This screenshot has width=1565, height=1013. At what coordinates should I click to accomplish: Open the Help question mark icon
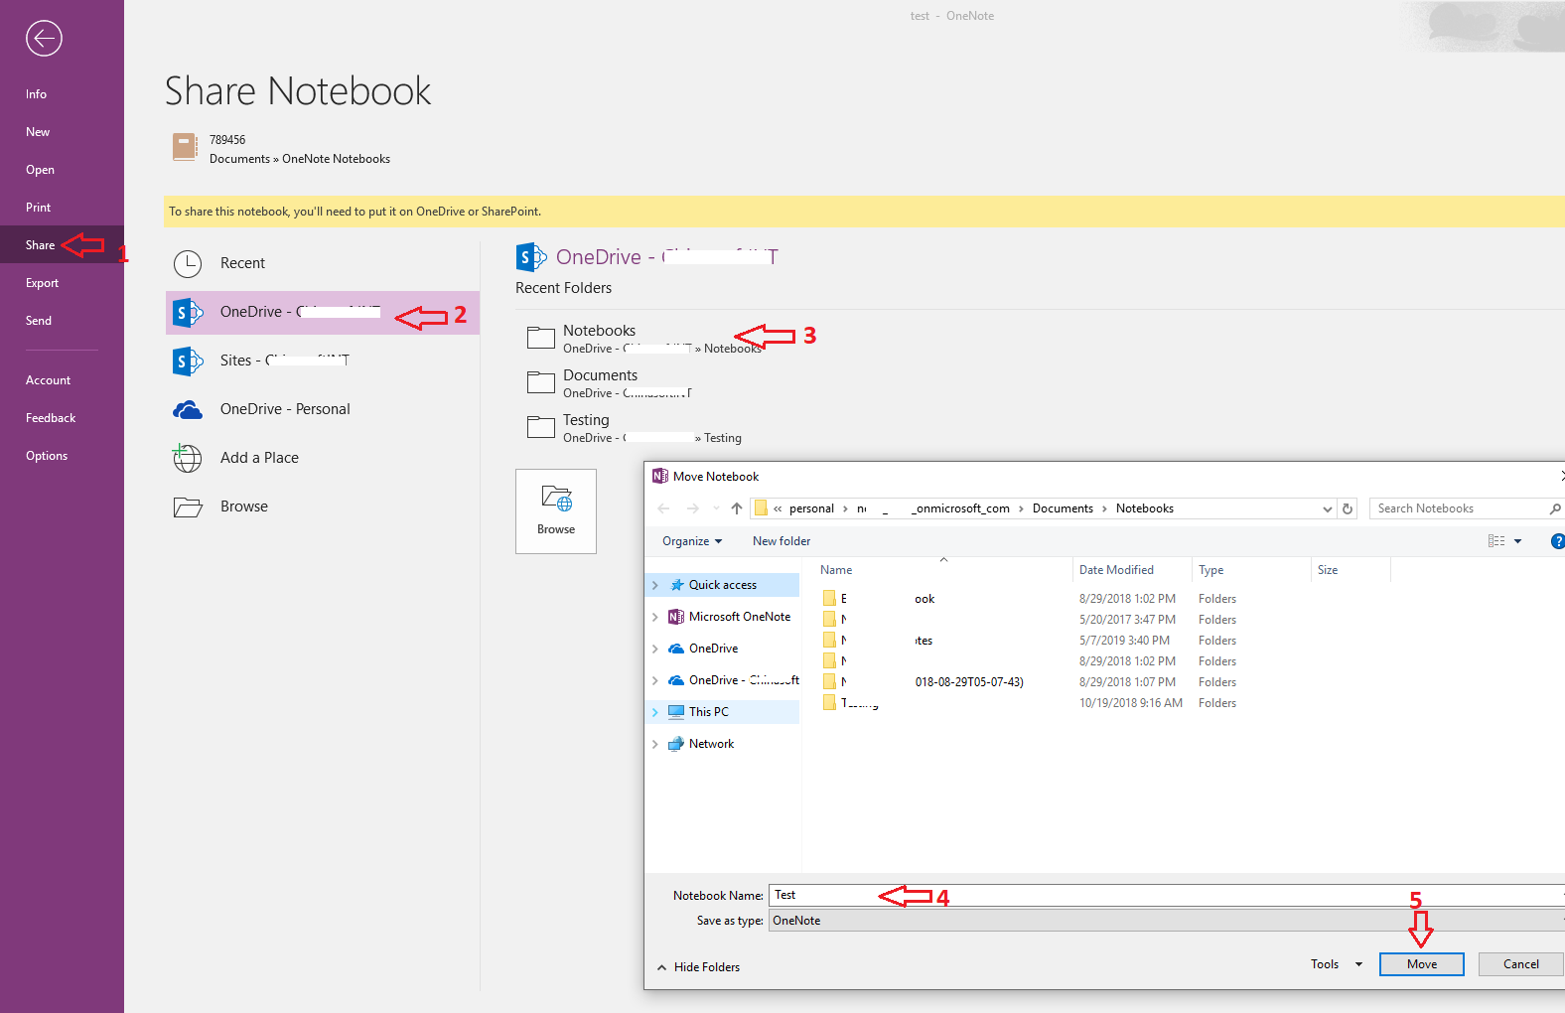(1557, 541)
